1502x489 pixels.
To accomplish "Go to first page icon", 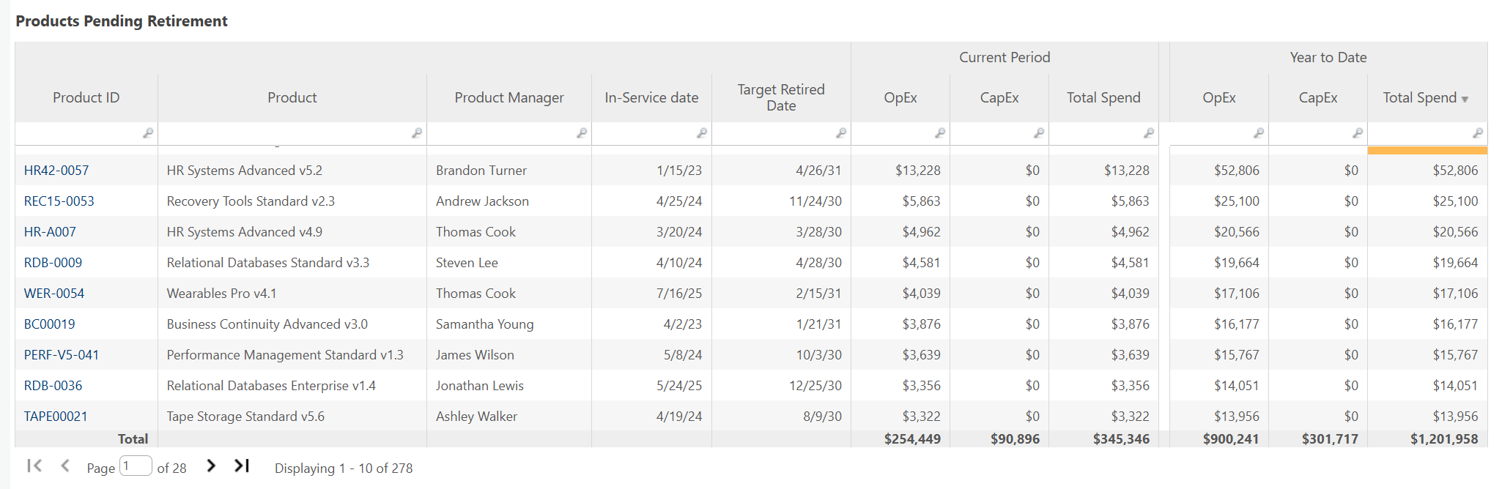I will tap(34, 466).
